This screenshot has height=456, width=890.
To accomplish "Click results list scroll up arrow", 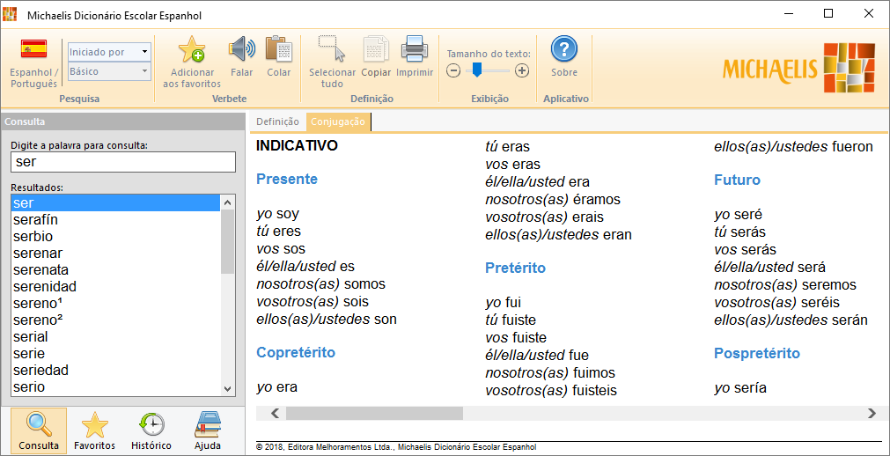I will pyautogui.click(x=228, y=202).
